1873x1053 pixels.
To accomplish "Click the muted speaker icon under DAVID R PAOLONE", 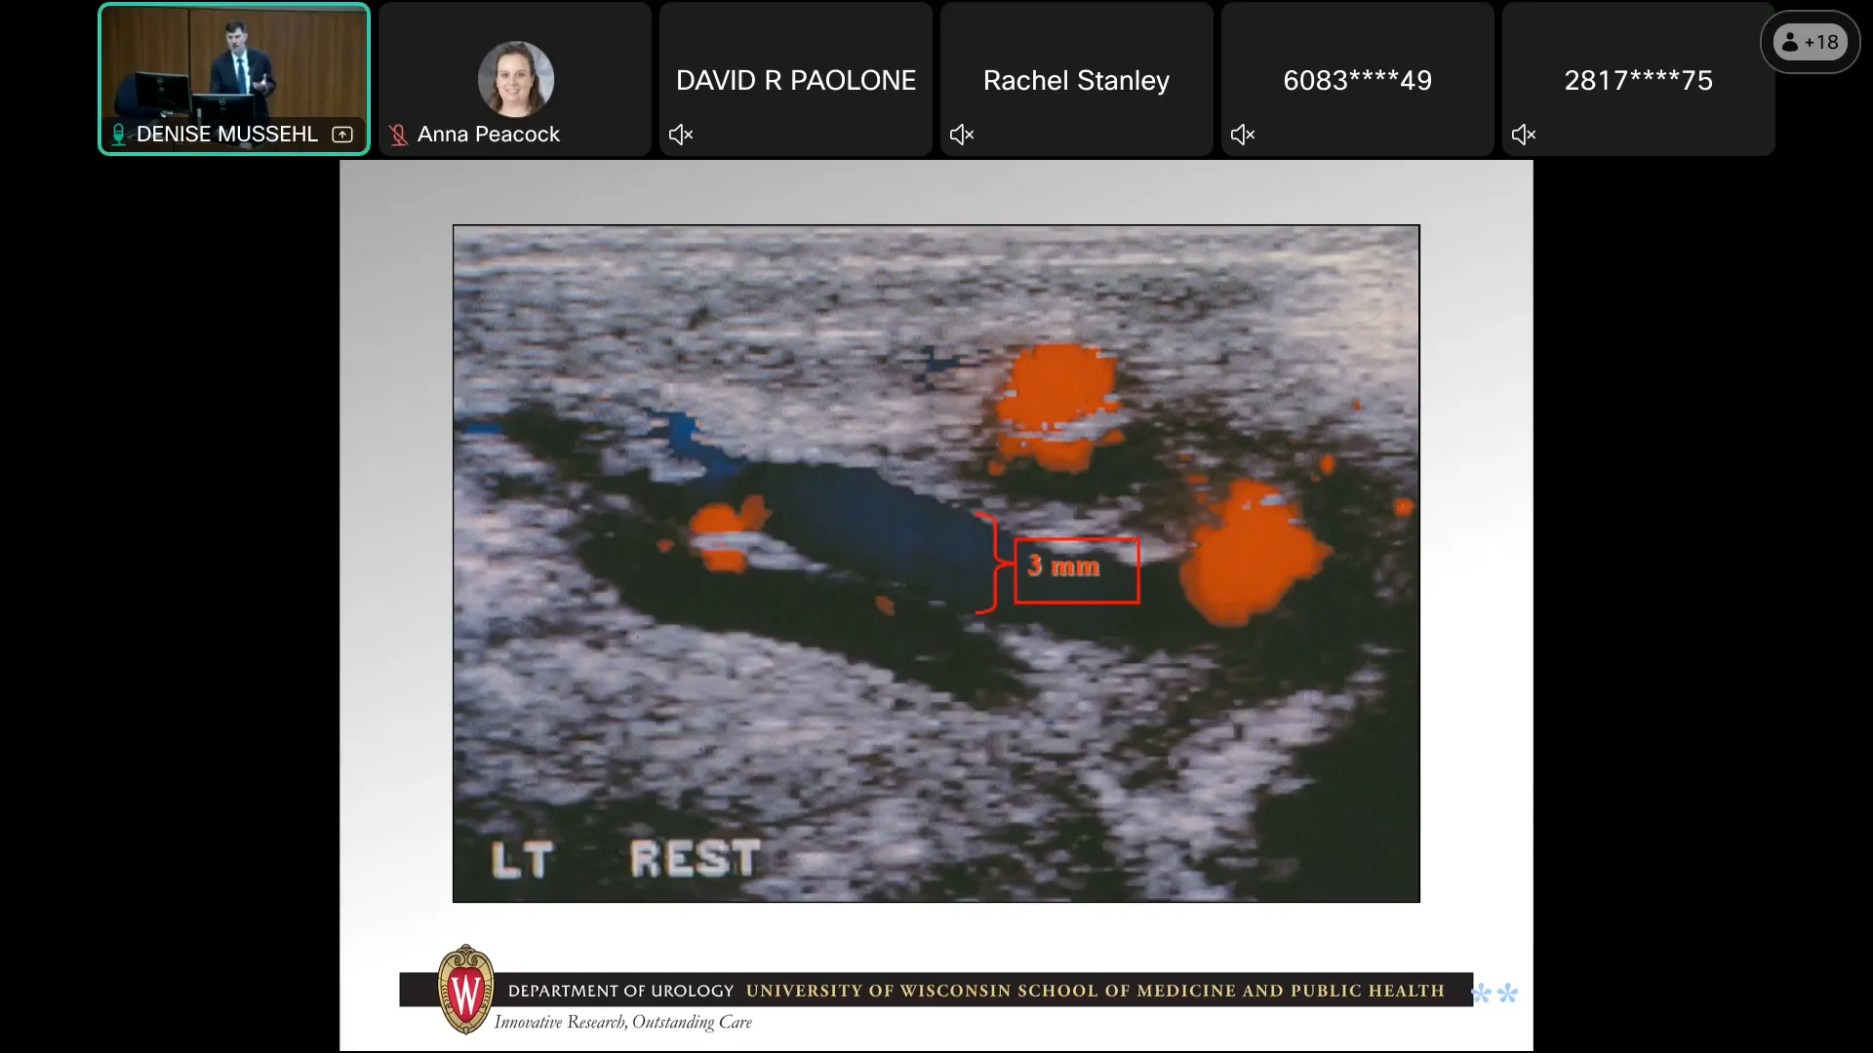I will (x=681, y=135).
